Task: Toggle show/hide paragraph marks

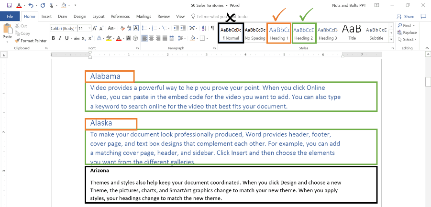Action: pos(212,28)
